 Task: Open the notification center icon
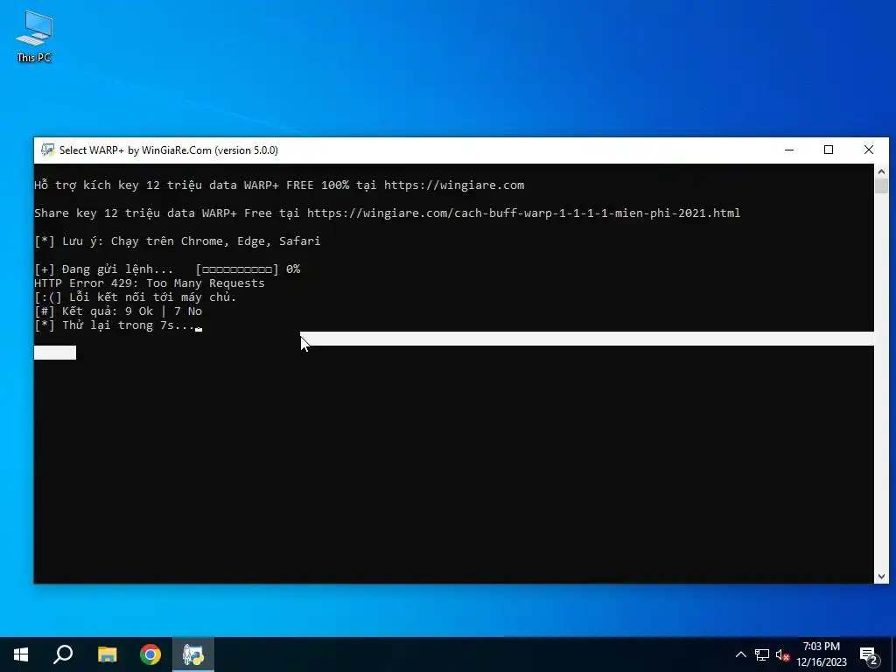(869, 656)
